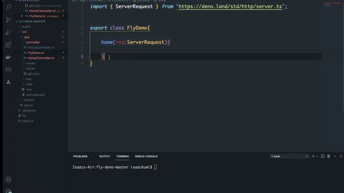Focus the terminal prompt input
Screen dimensions: 344x193
pyautogui.click(x=155, y=167)
